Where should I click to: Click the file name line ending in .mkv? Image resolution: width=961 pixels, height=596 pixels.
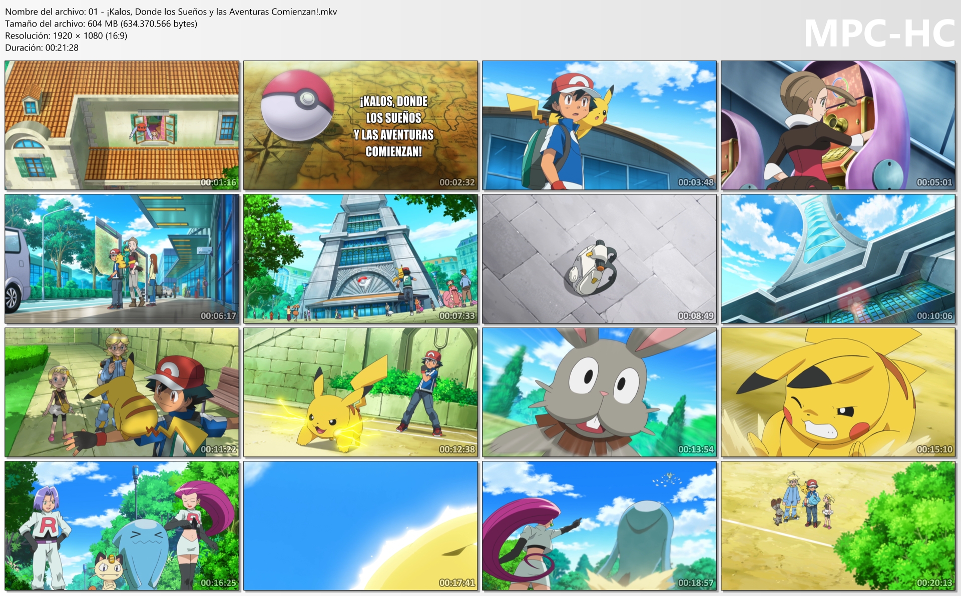point(171,11)
